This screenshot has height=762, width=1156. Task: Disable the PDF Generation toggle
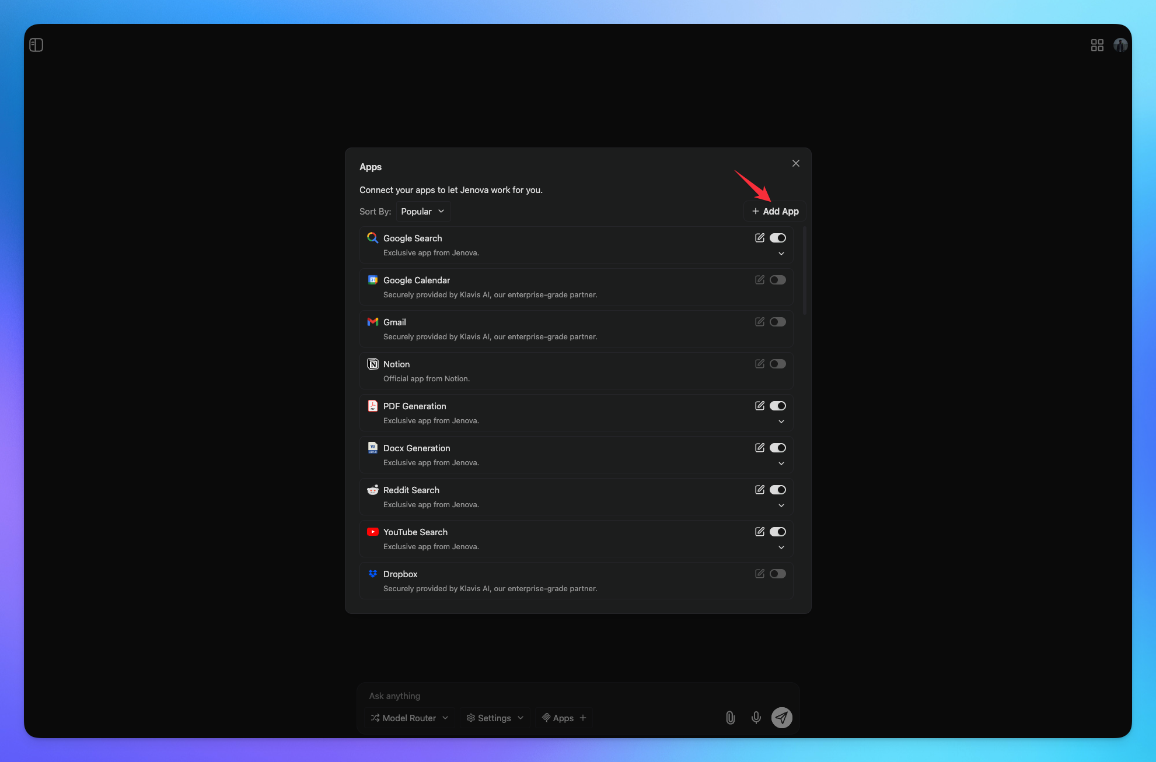click(x=778, y=405)
